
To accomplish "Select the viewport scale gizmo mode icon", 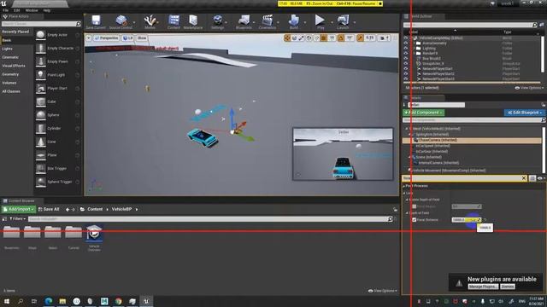I will pyautogui.click(x=301, y=38).
